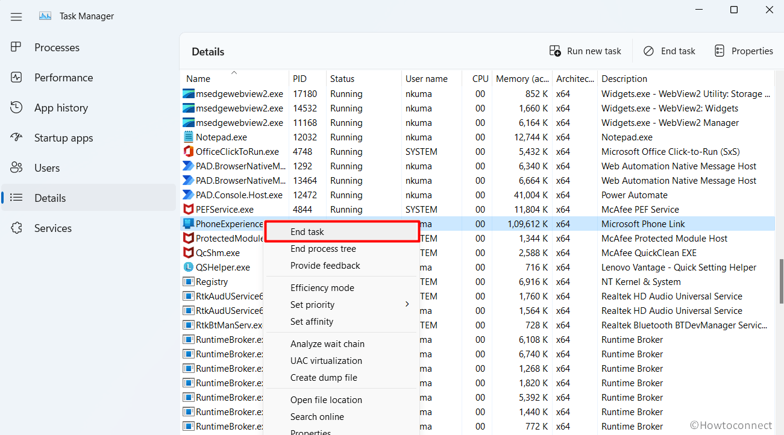
Task: Click the Task Manager app icon in title bar
Action: (45, 16)
